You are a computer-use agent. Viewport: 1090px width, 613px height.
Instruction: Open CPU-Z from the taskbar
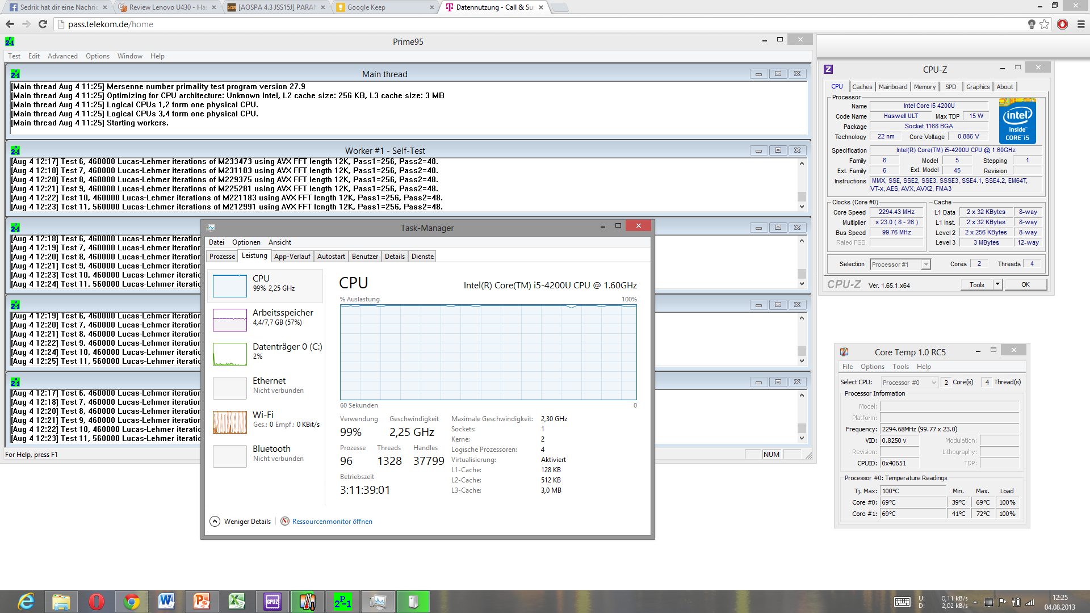[272, 602]
